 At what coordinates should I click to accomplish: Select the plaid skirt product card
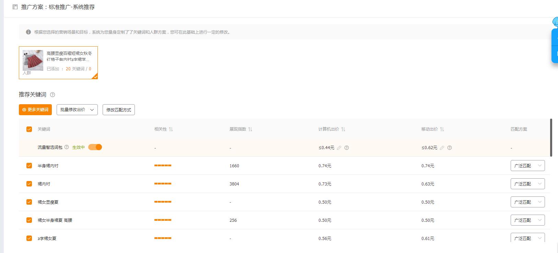click(58, 63)
